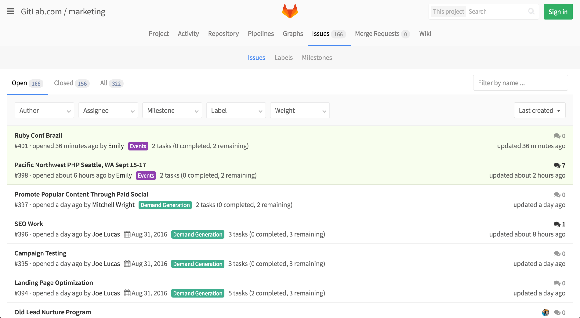The height and width of the screenshot is (318, 580).
Task: Click inside the Filter by name field
Action: coord(520,83)
